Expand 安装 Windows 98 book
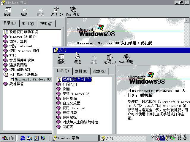Viewport: 190px width, 142px height. 73,94
